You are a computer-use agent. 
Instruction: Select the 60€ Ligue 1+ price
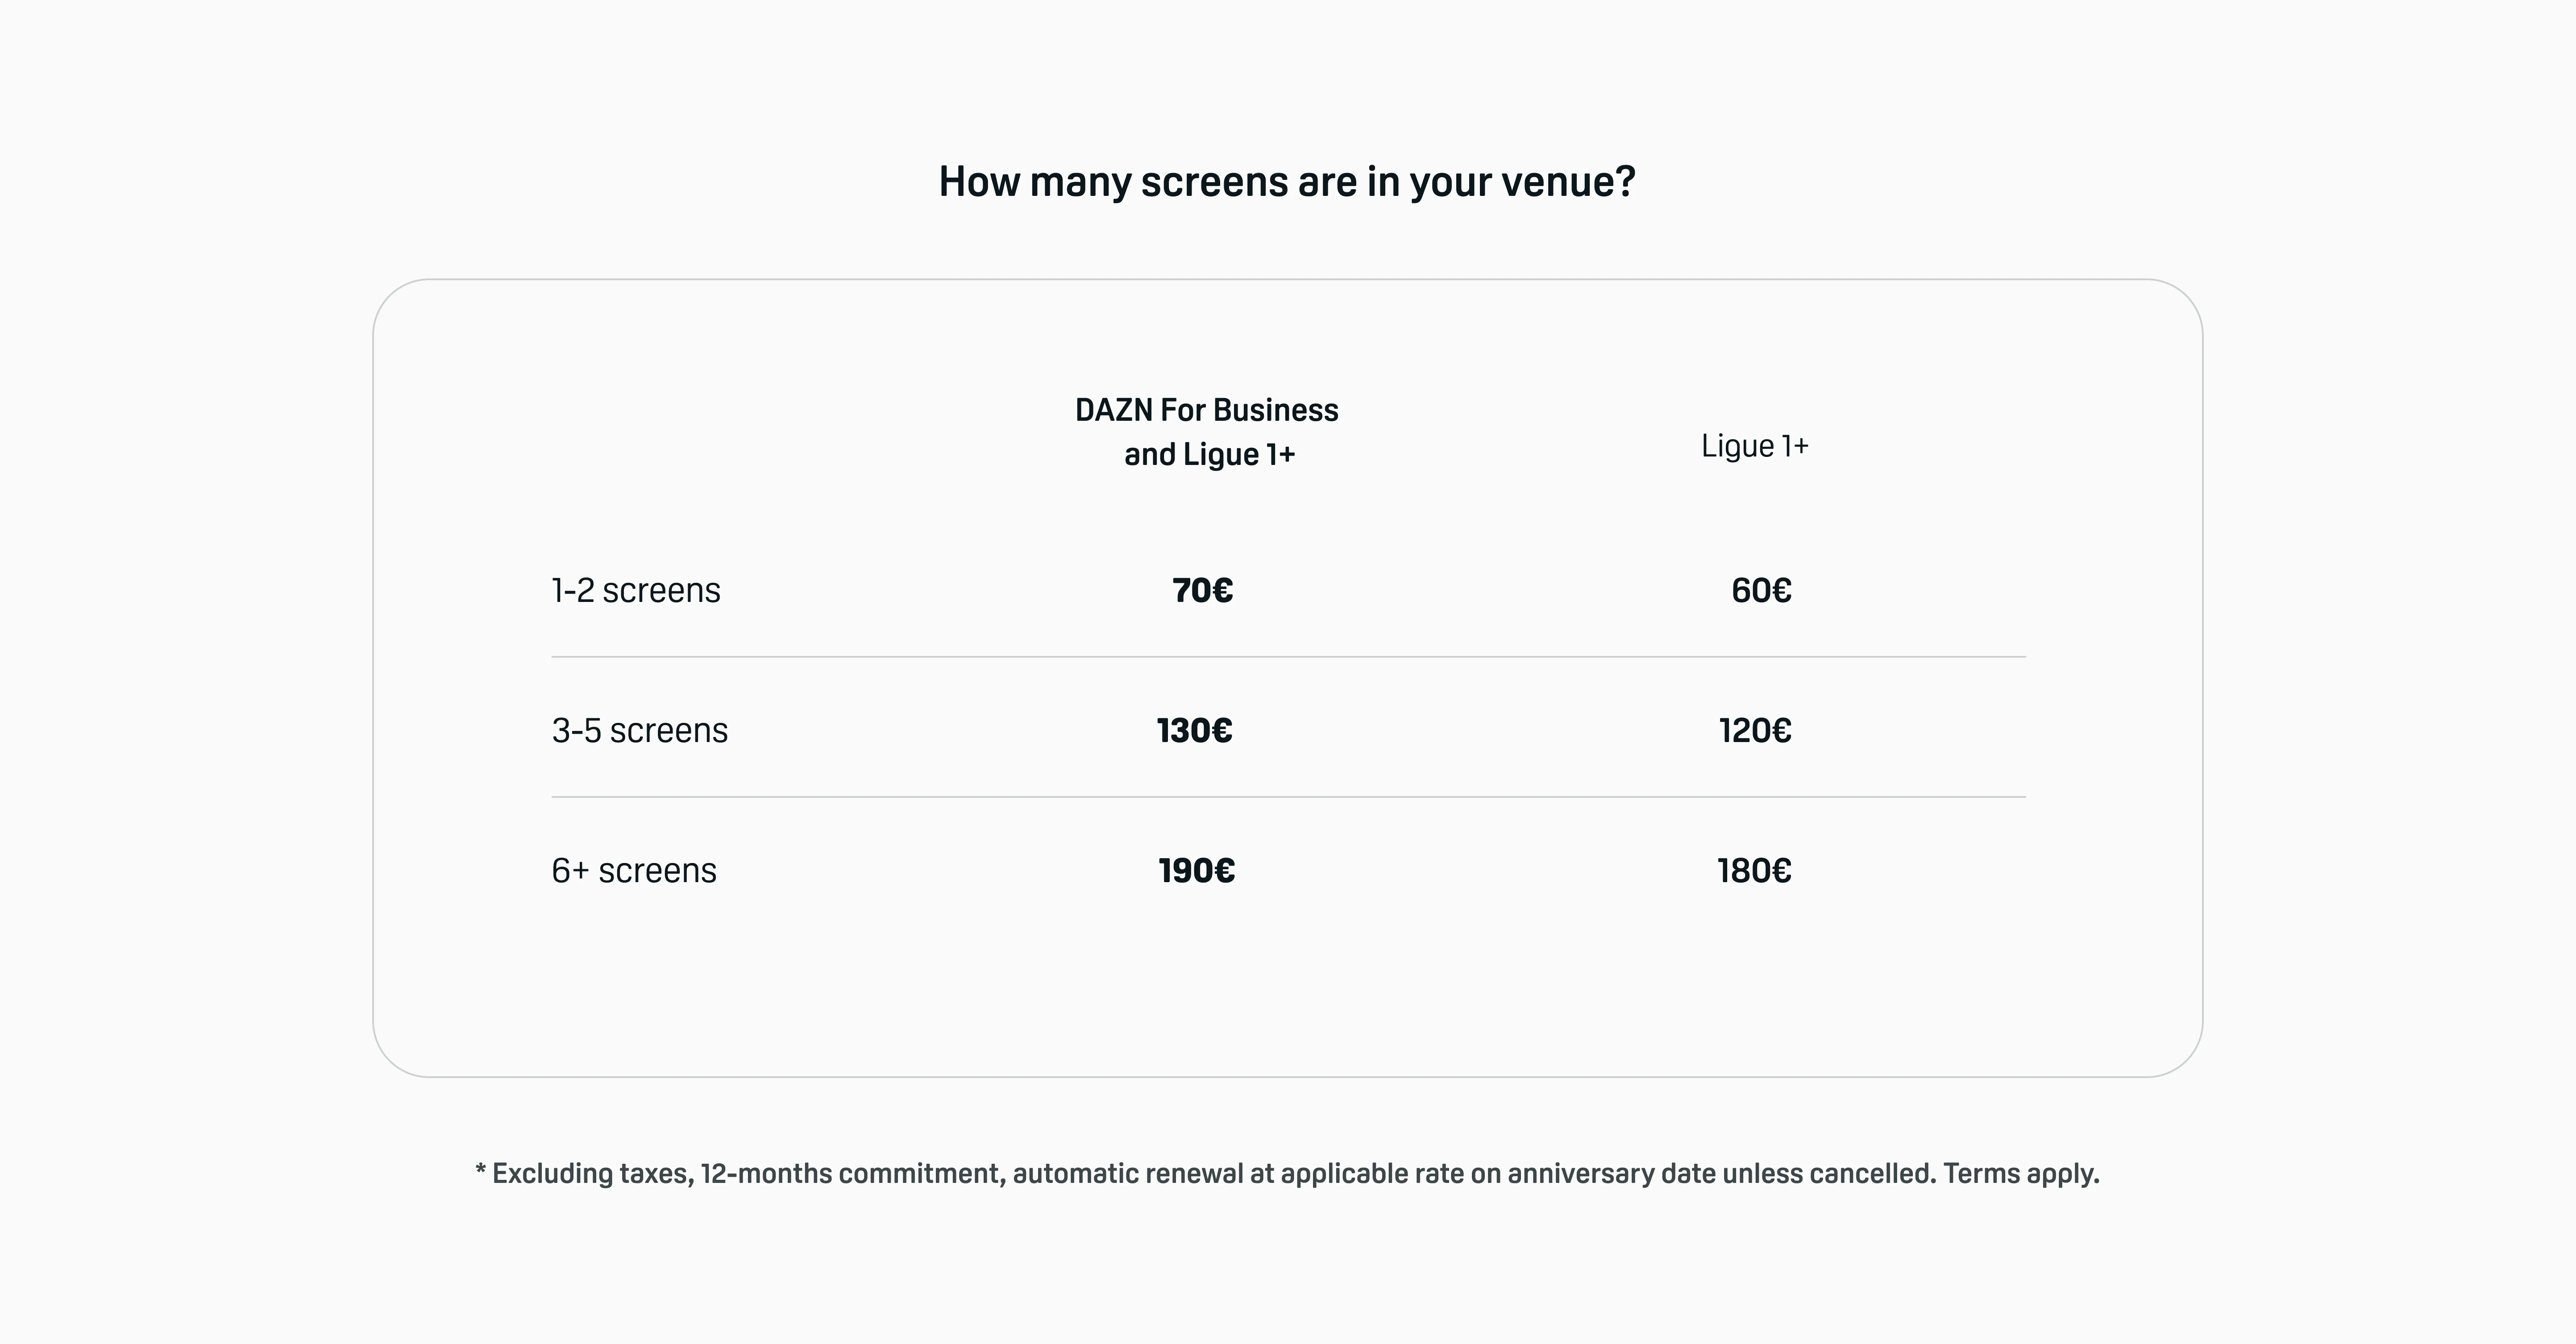1762,590
